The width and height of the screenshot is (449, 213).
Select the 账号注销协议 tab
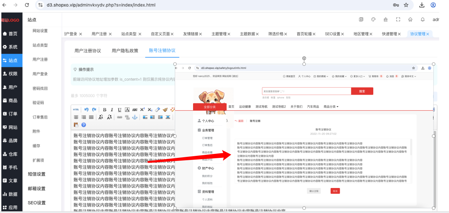coord(162,50)
